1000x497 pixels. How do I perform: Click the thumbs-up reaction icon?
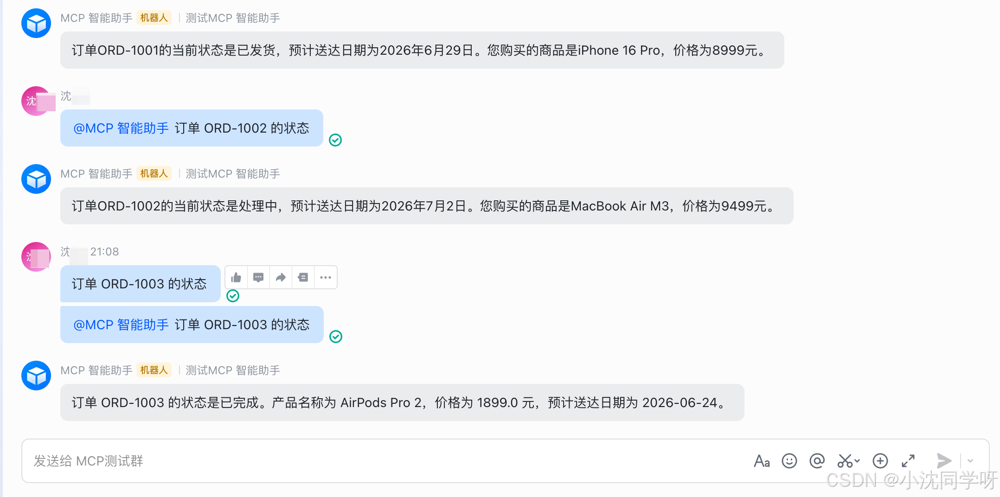236,277
